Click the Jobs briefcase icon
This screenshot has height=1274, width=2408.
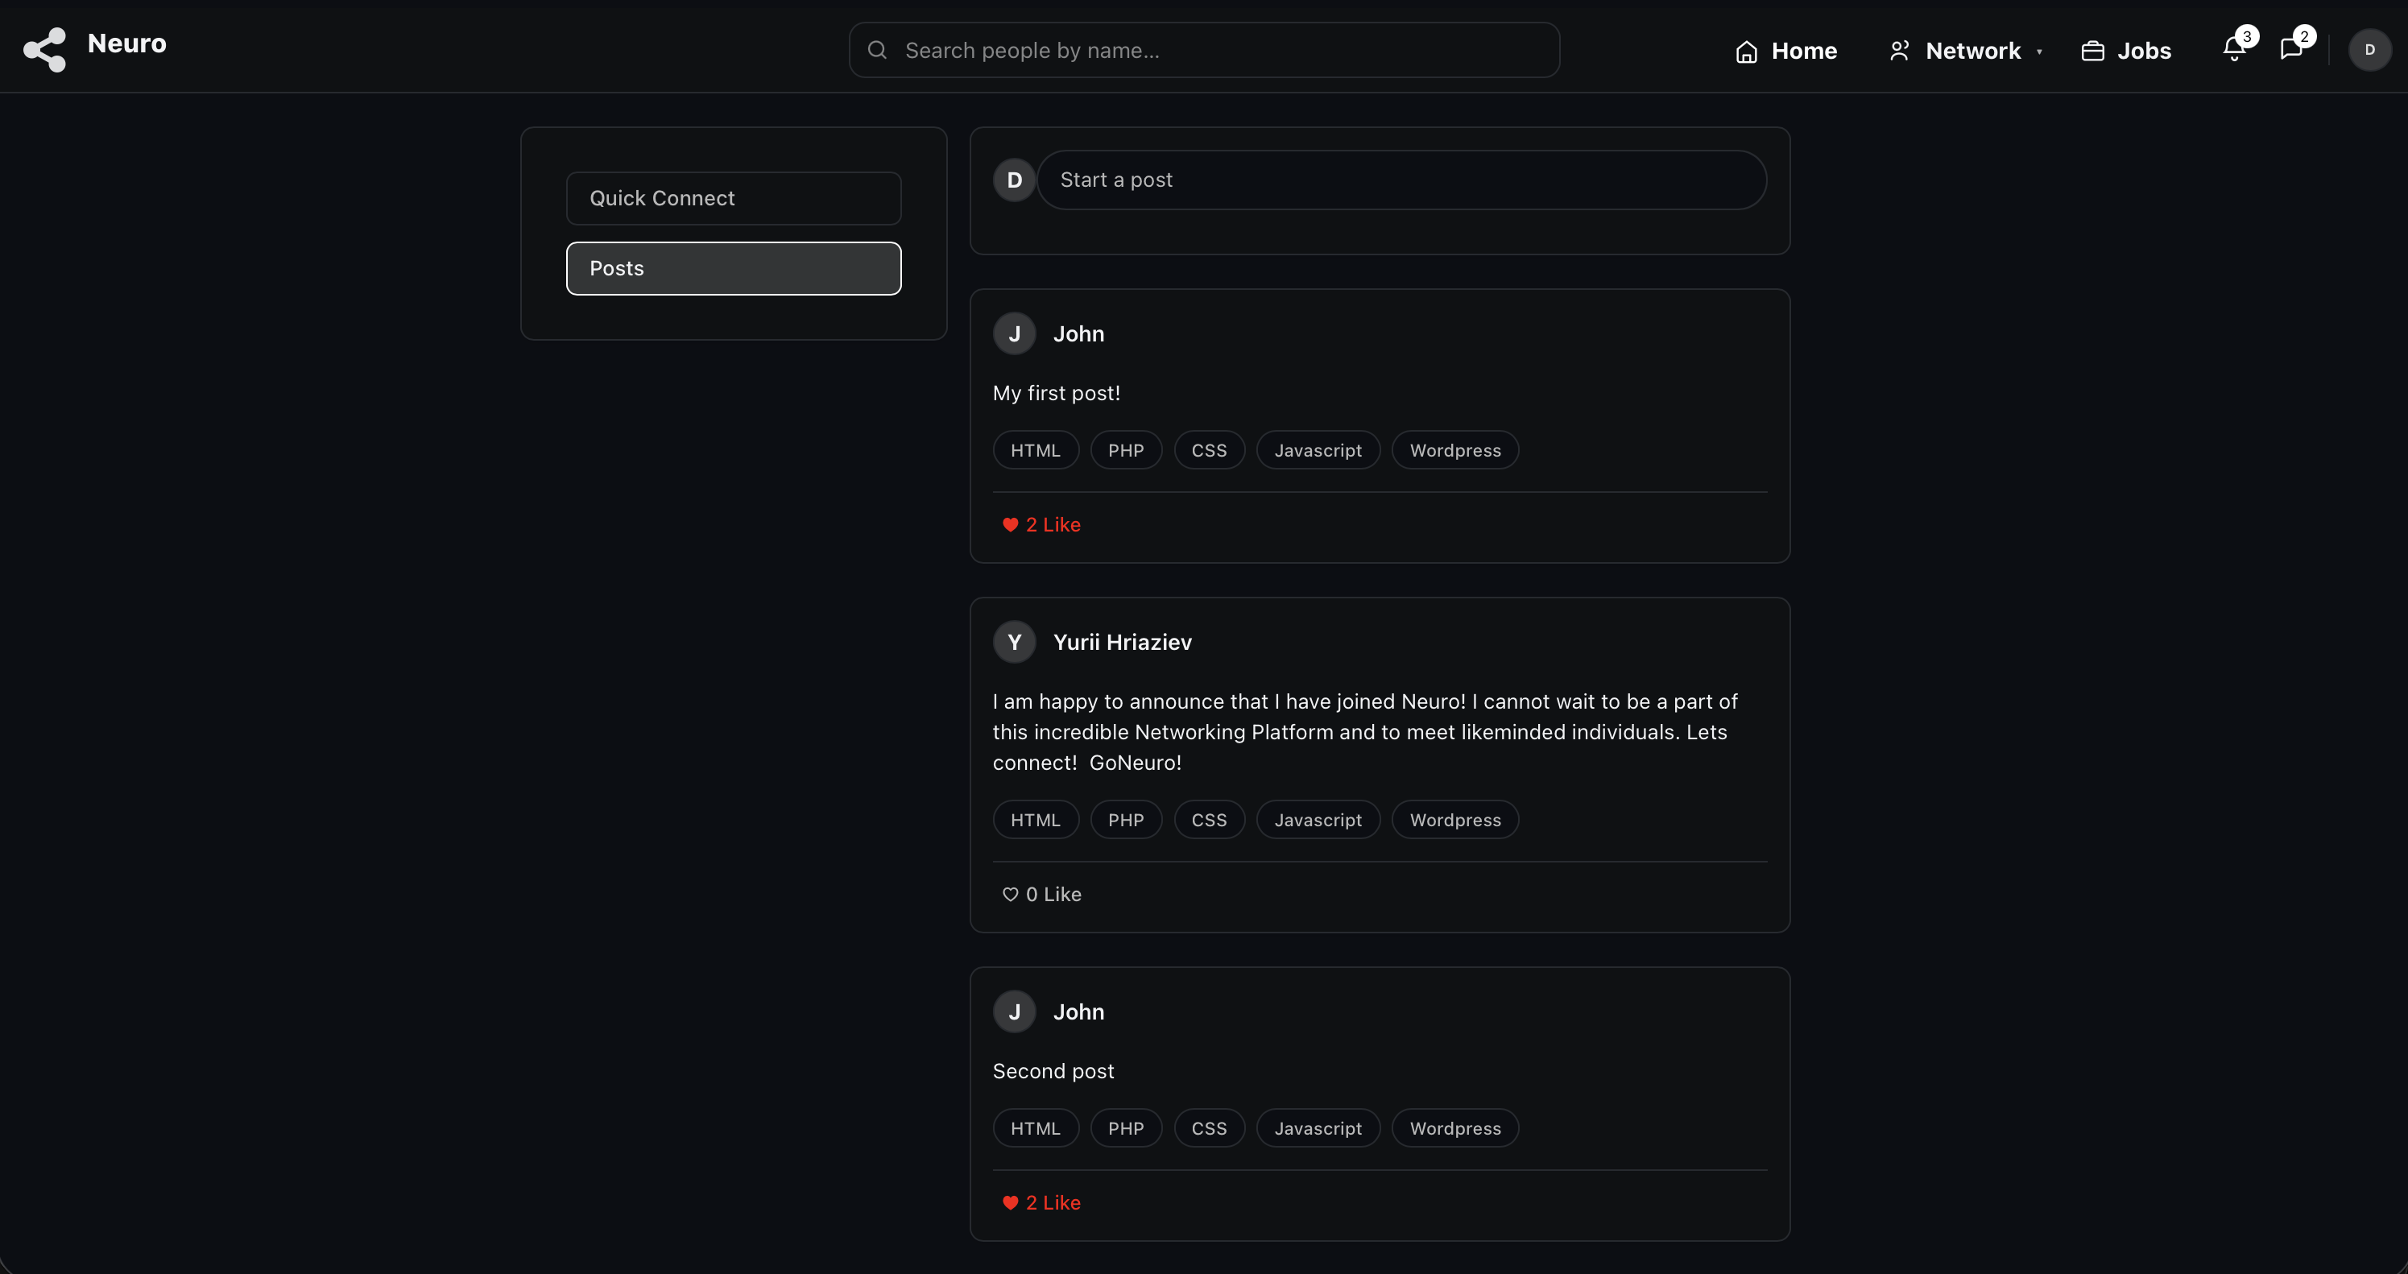(2093, 51)
